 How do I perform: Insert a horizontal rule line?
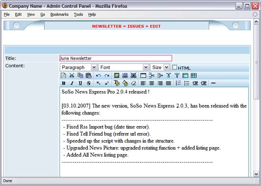(213, 83)
